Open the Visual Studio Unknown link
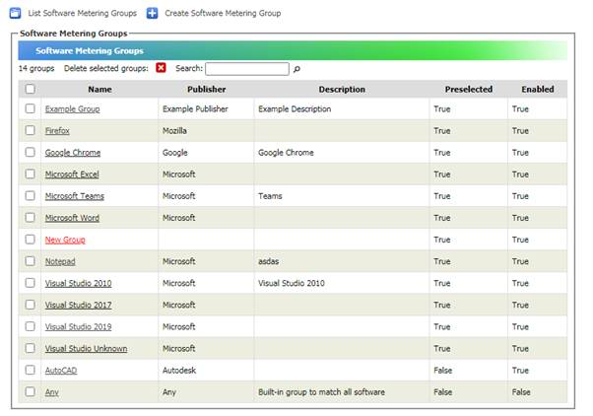The width and height of the screenshot is (593, 416). click(x=87, y=349)
